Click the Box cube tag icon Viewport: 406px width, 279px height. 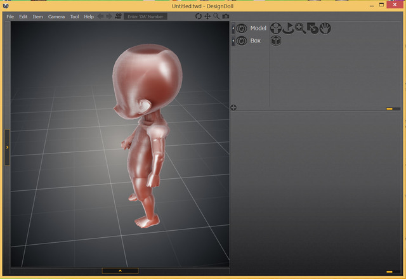click(276, 41)
